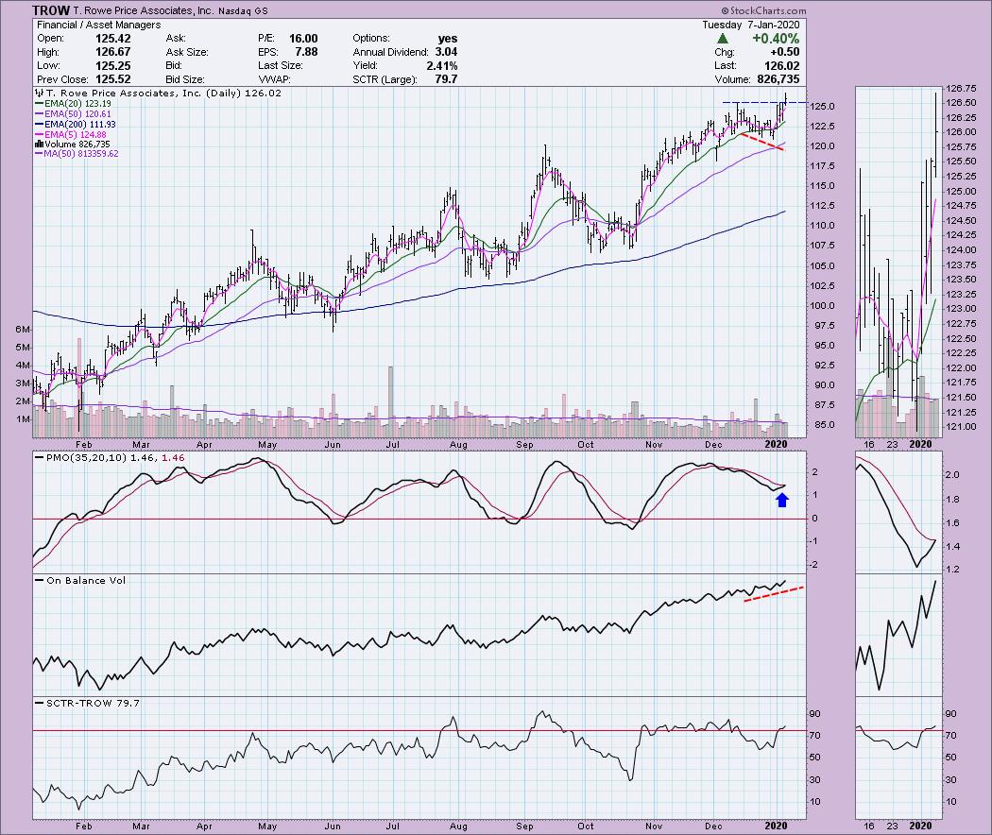Click the On Balance Vol indicator label
This screenshot has height=835, width=992.
pyautogui.click(x=81, y=580)
